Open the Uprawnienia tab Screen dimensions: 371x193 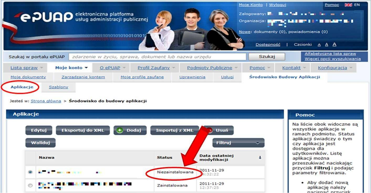[x=192, y=77]
